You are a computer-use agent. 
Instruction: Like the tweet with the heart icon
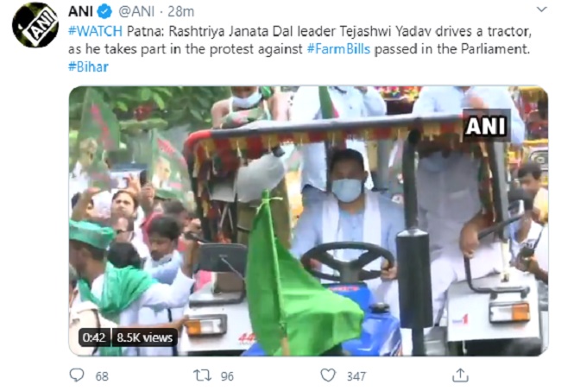click(328, 375)
